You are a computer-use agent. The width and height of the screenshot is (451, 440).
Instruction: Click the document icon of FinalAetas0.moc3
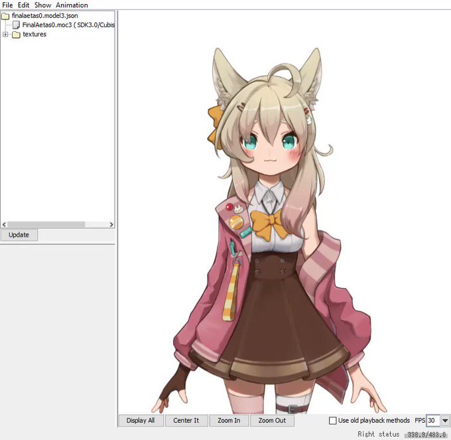(x=16, y=25)
